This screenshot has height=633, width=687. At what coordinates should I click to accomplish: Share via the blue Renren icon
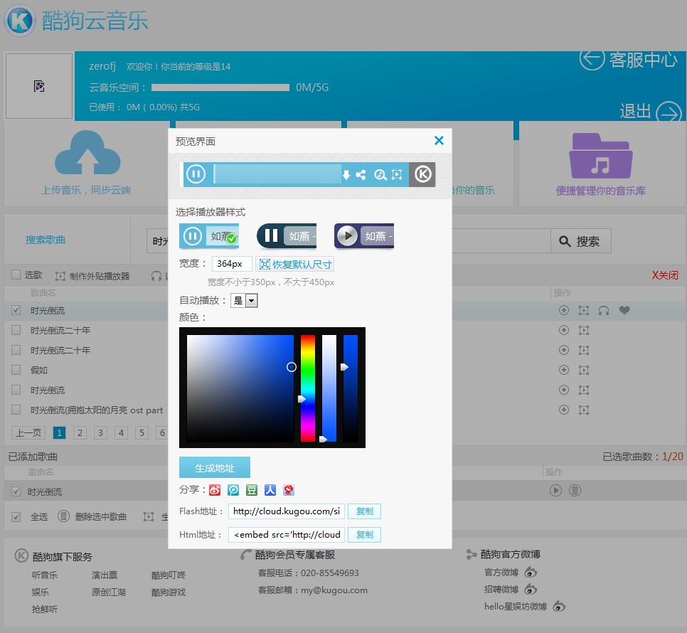click(x=270, y=490)
